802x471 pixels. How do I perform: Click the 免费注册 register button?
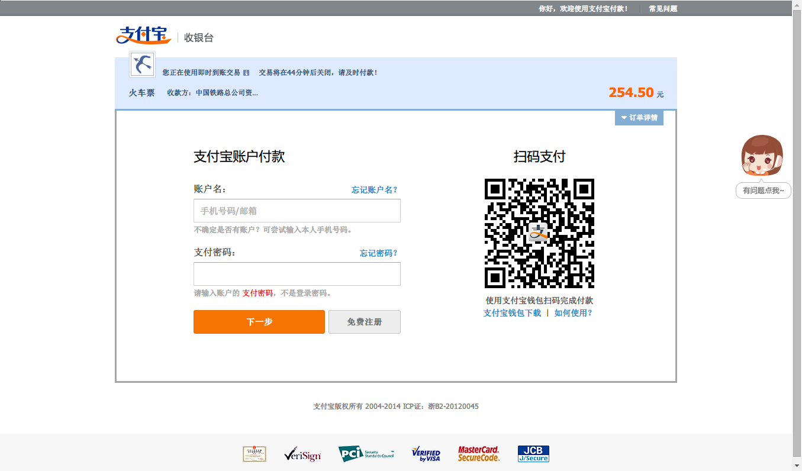tap(364, 322)
